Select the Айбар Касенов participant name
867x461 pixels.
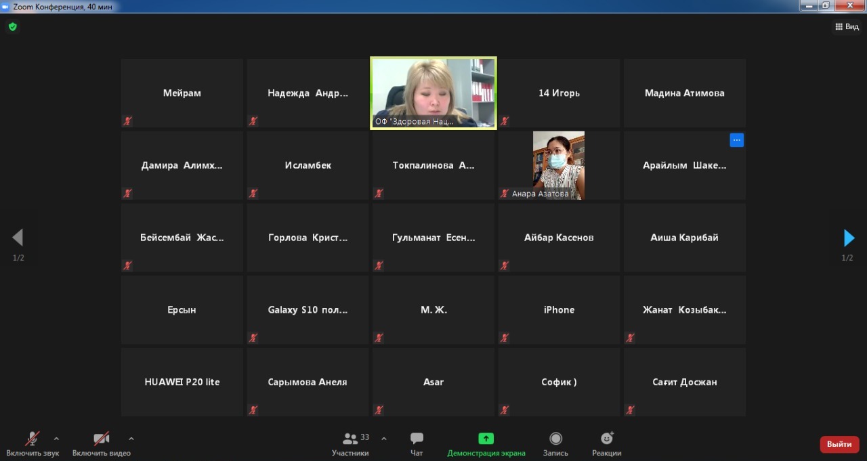click(559, 238)
